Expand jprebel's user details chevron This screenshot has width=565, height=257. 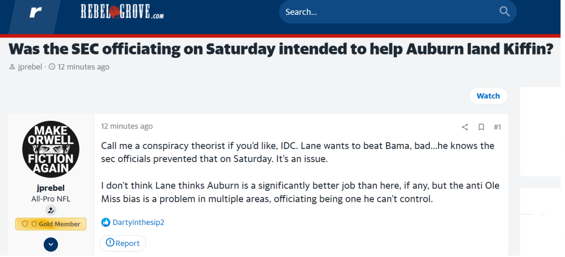tap(51, 244)
